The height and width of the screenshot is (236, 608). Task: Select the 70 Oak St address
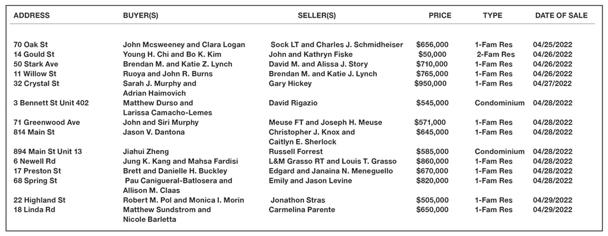[x=31, y=45]
